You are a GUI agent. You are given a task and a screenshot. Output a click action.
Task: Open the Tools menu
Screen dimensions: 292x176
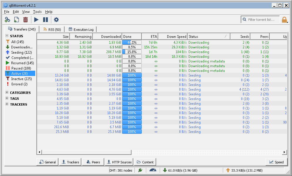[37, 12]
